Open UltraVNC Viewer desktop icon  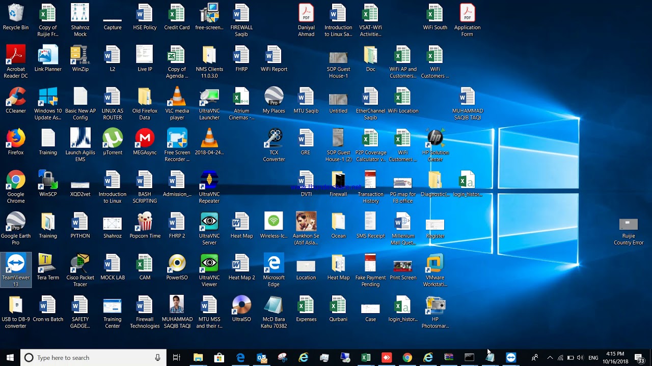(x=209, y=270)
